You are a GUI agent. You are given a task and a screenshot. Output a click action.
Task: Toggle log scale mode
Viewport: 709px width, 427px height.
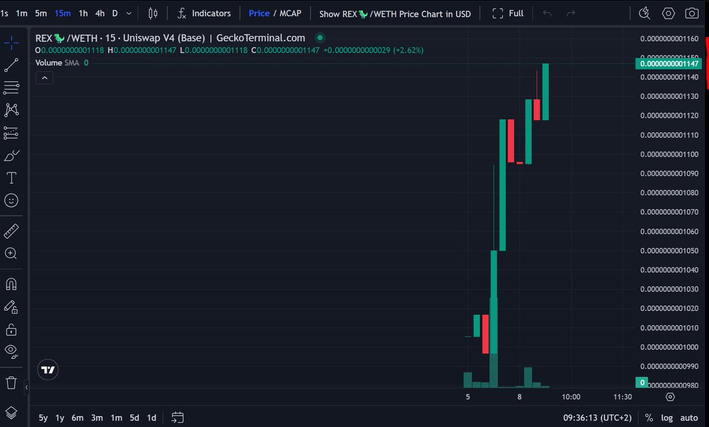(667, 418)
